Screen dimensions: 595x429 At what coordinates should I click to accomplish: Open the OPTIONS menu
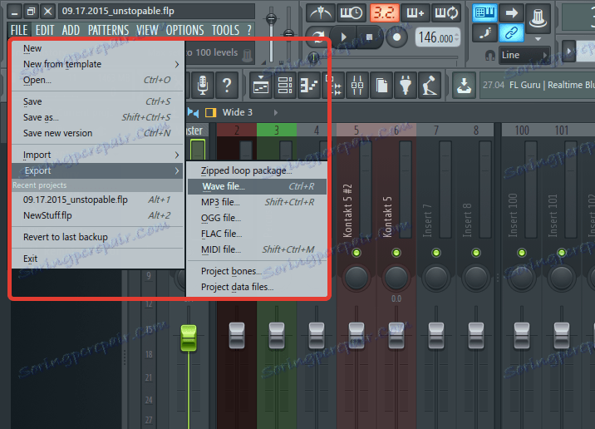pos(184,30)
